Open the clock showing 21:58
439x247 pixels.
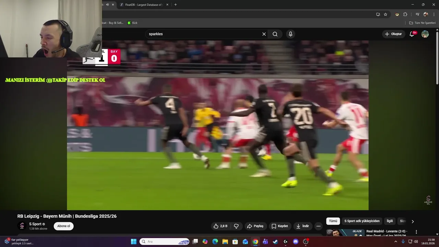click(x=428, y=242)
